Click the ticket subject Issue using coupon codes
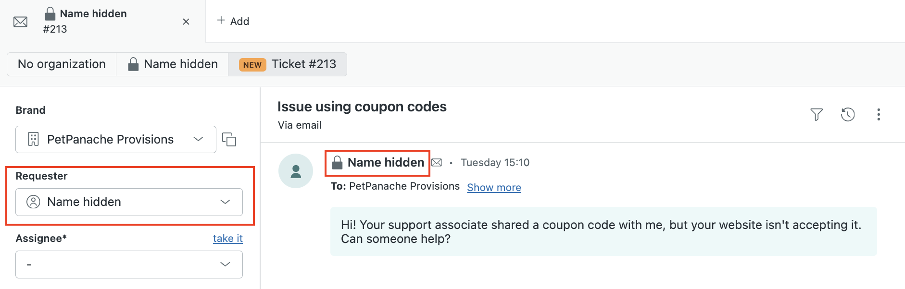 pyautogui.click(x=362, y=107)
